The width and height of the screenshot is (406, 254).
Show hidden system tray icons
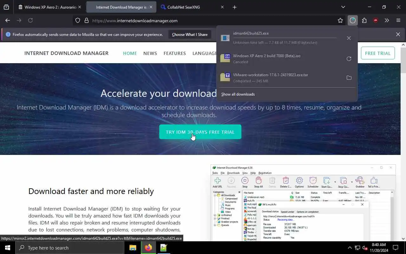[350, 248]
